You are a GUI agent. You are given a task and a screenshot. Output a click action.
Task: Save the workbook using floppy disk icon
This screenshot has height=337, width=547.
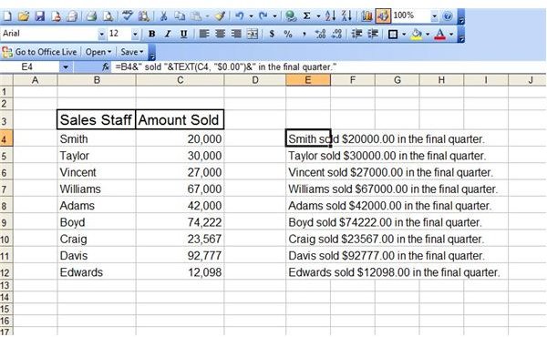[x=40, y=16]
